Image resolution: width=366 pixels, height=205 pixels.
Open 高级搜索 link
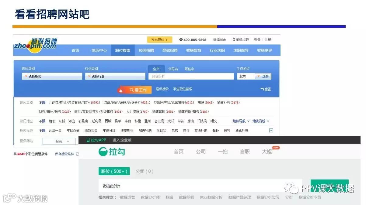coord(162,89)
